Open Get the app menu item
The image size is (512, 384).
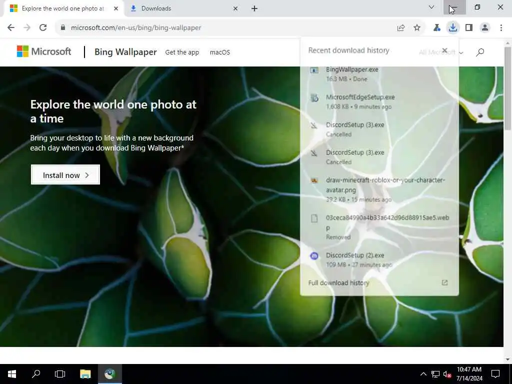pos(182,52)
